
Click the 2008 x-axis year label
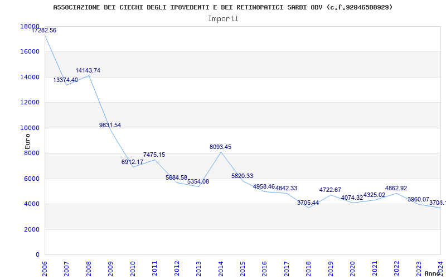tap(89, 268)
